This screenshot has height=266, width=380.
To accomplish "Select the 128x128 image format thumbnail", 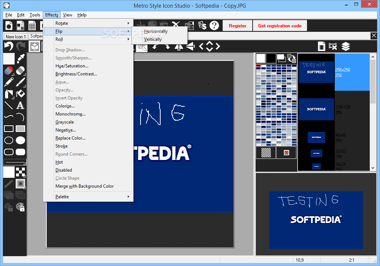I will [316, 109].
